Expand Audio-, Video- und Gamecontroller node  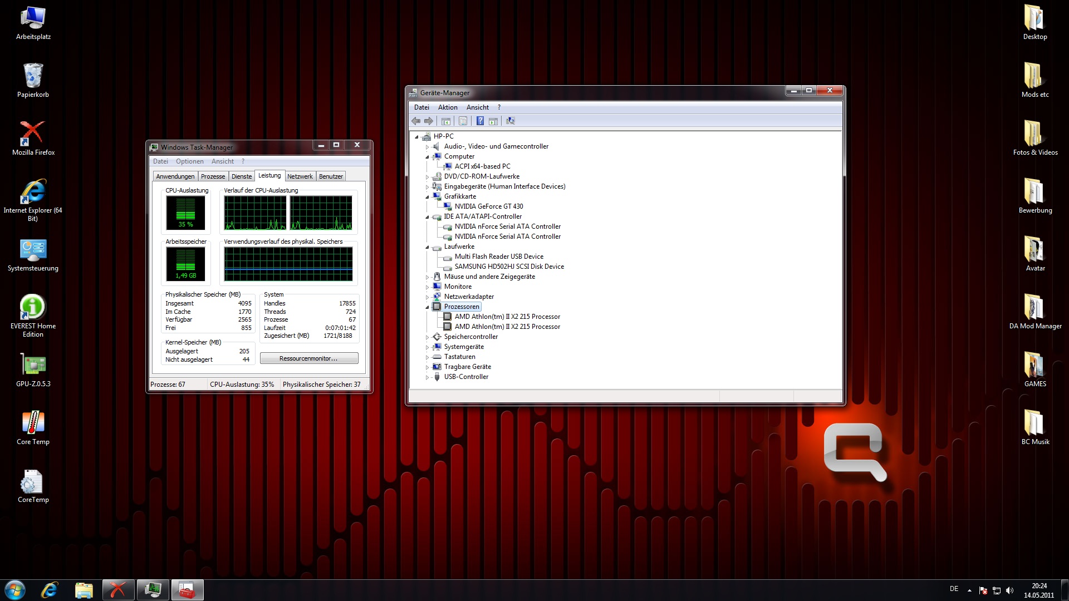(x=428, y=147)
